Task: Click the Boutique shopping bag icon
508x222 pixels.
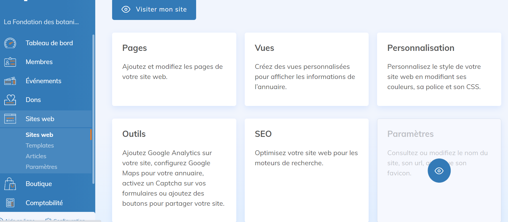Action: 10,184
